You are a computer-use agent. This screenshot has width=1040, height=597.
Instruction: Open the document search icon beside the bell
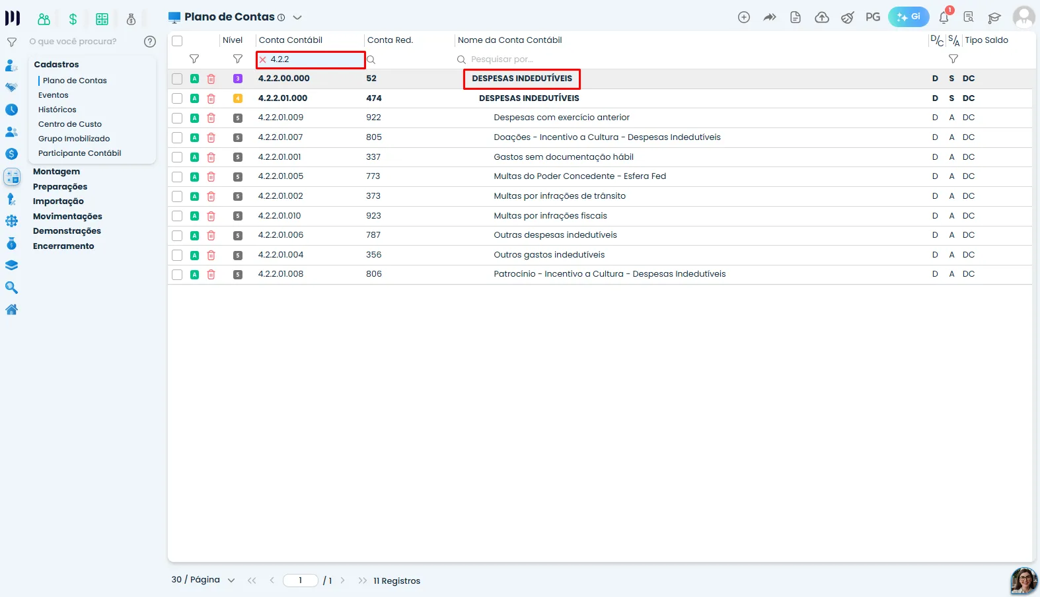point(969,18)
